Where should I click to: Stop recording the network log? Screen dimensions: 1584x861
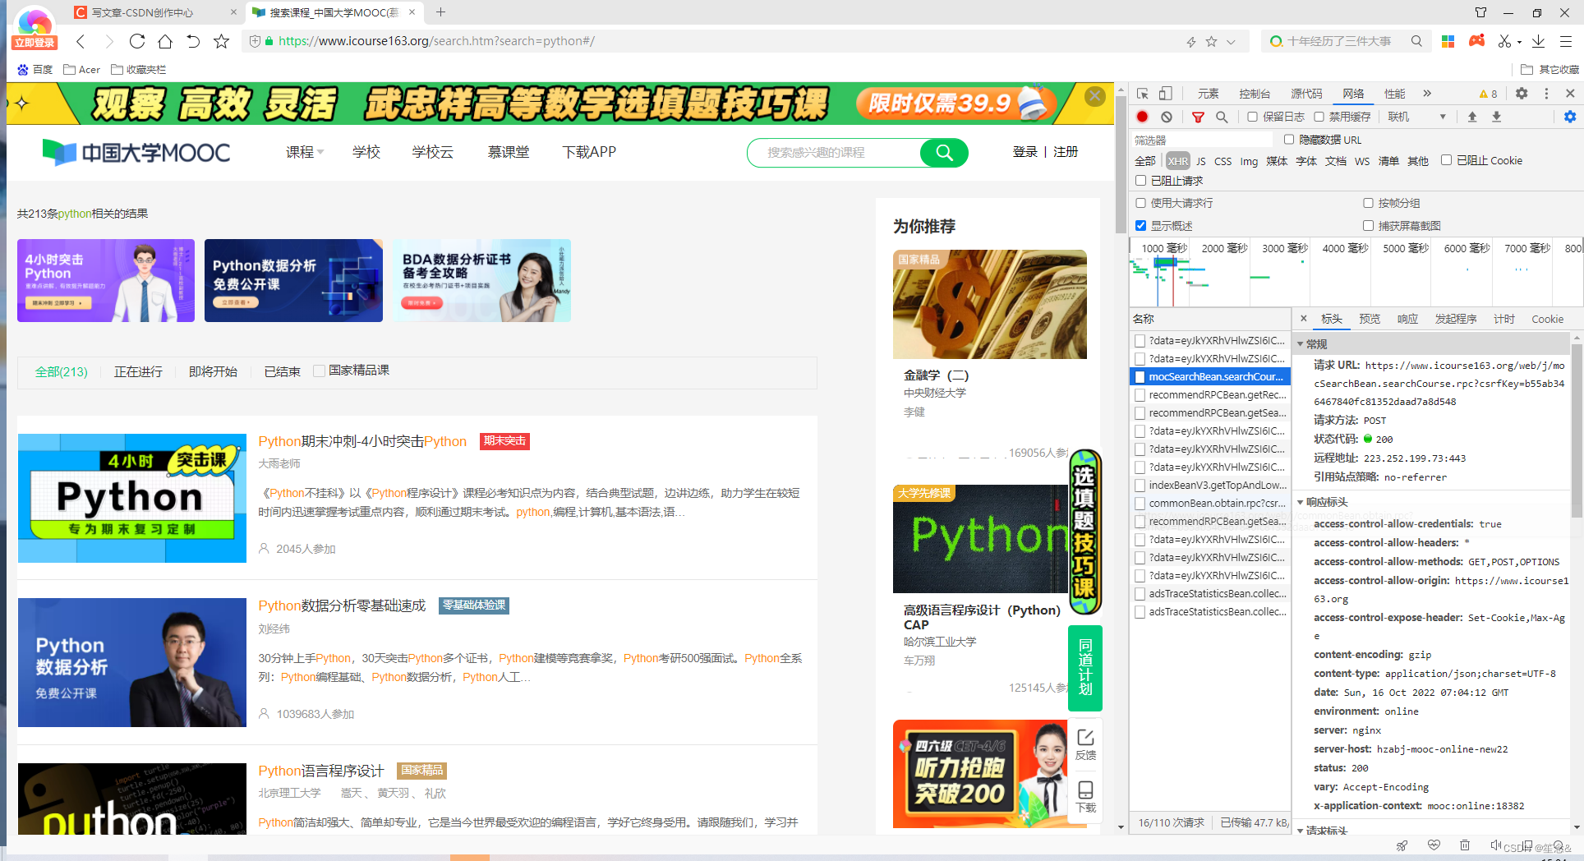pyautogui.click(x=1142, y=117)
